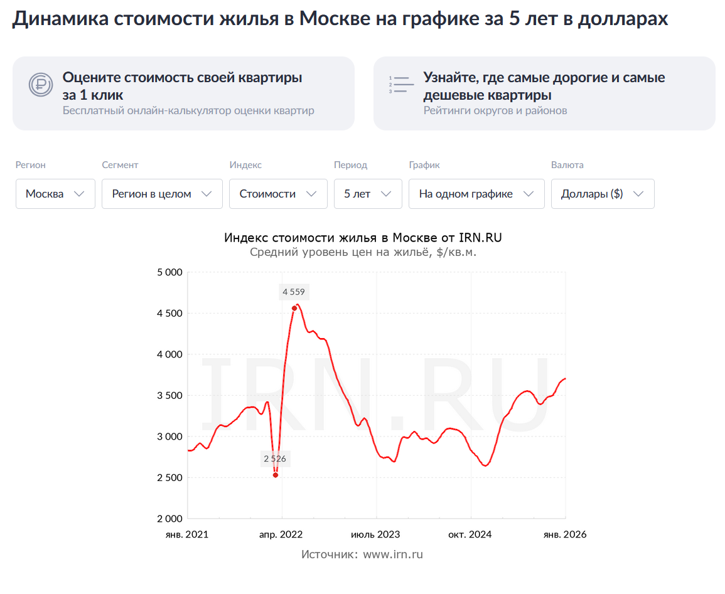This screenshot has width=725, height=594.
Task: Open Узнайте, где самые дорогие квартиры link
Action: tap(544, 87)
